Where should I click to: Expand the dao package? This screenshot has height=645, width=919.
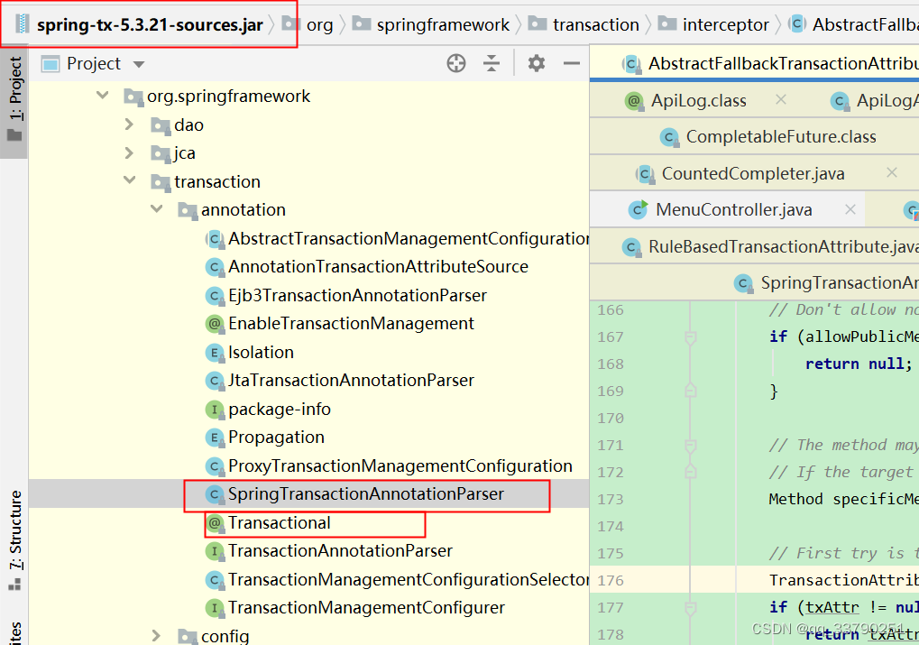(130, 124)
